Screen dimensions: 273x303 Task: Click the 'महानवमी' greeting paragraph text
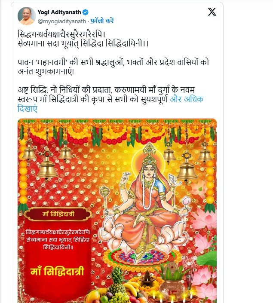click(x=113, y=67)
